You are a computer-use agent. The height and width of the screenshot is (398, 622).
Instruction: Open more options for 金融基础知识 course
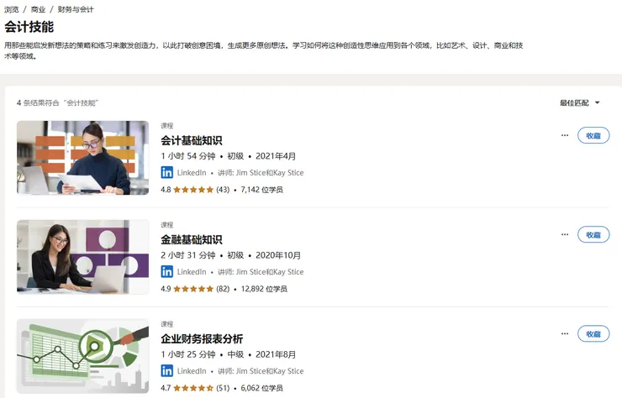coord(564,234)
